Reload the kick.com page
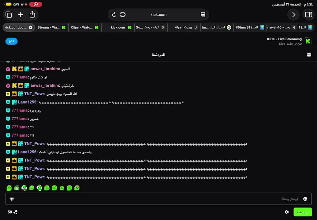 pos(114,15)
